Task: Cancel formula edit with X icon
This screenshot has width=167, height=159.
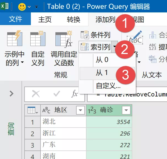Action: tap(36, 94)
